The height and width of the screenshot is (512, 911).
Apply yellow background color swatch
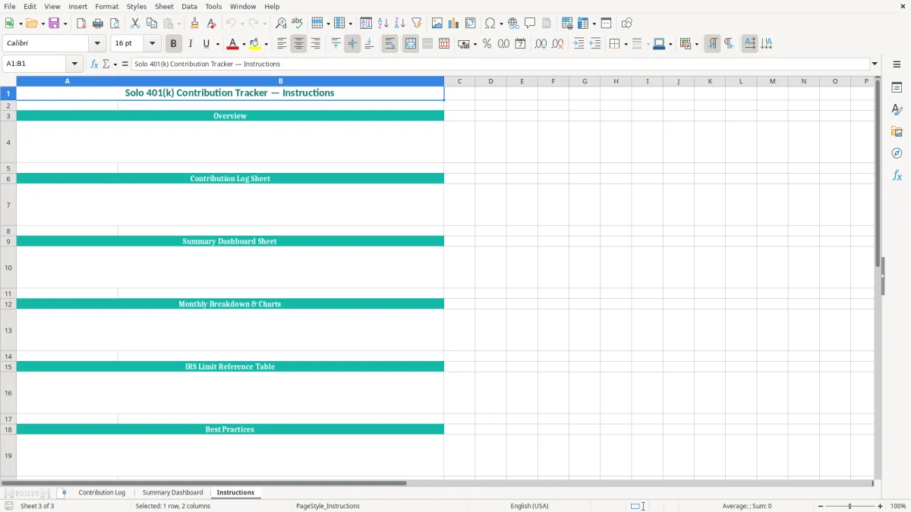[x=256, y=44]
